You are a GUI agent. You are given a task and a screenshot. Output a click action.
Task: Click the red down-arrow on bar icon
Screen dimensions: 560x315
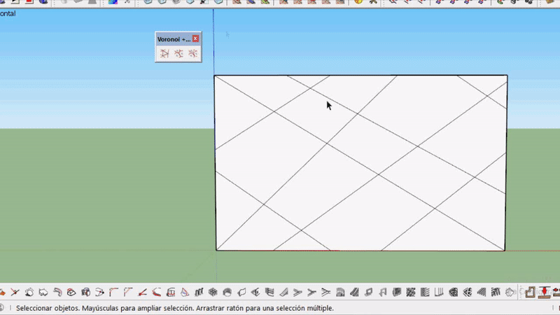(545, 292)
